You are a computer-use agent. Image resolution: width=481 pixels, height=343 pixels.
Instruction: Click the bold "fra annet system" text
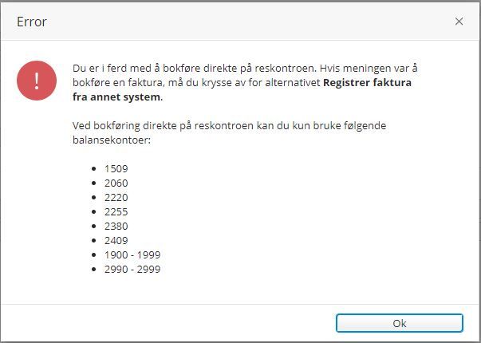pyautogui.click(x=116, y=97)
